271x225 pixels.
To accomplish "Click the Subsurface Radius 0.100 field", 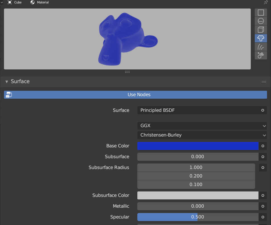I will click(196, 185).
